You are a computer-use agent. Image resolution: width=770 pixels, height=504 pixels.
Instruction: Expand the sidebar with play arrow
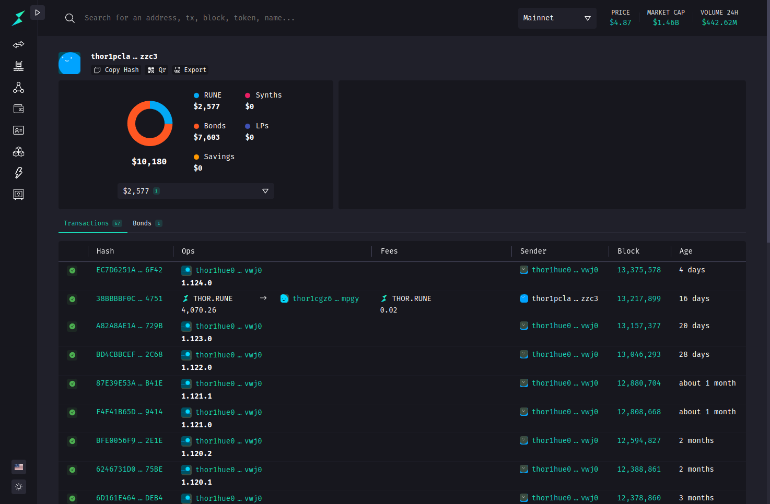38,13
